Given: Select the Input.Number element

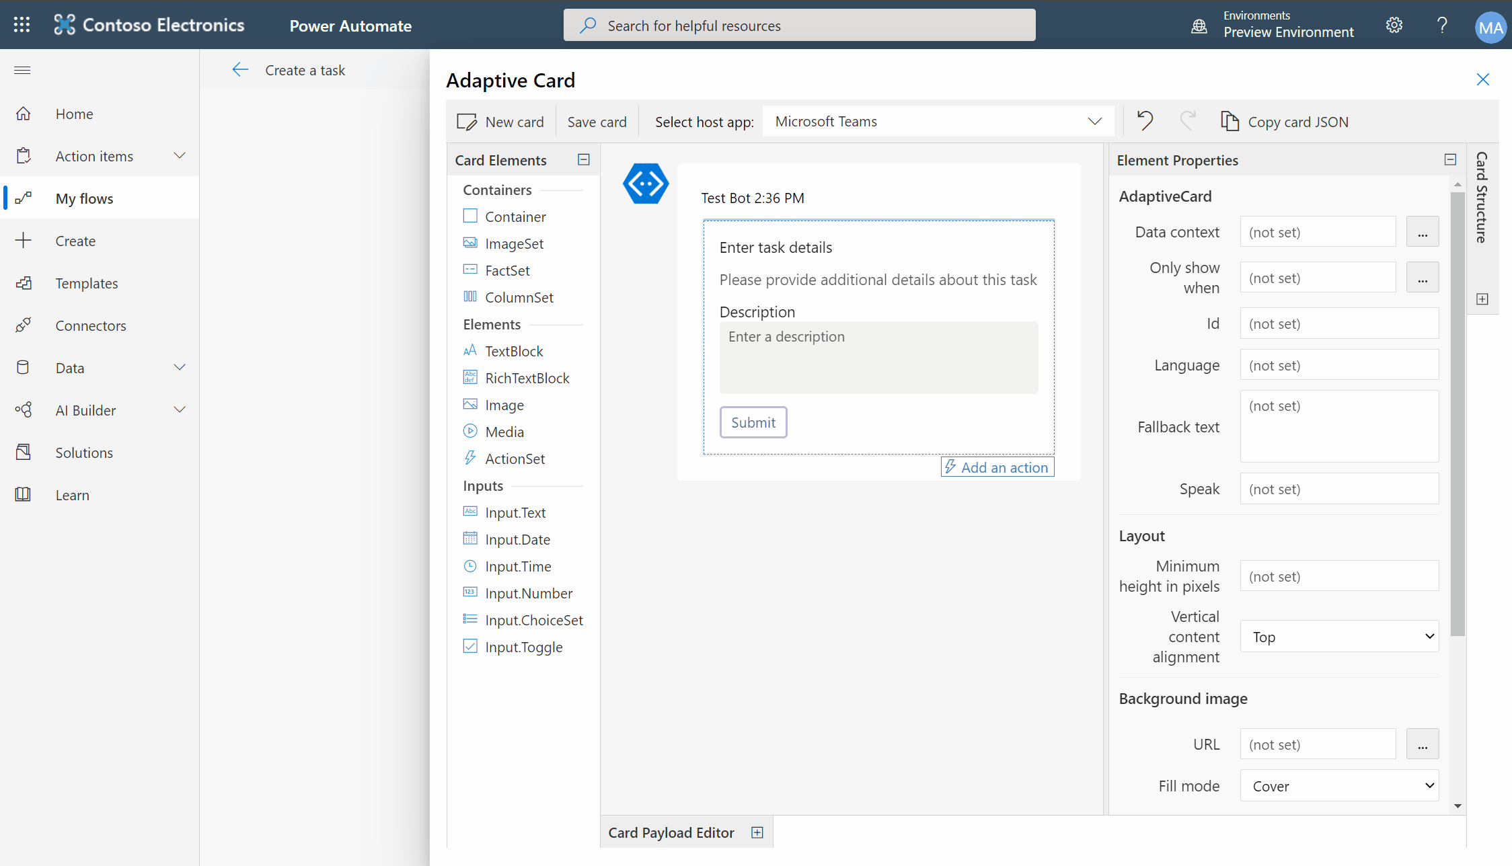Looking at the screenshot, I should tap(518, 593).
